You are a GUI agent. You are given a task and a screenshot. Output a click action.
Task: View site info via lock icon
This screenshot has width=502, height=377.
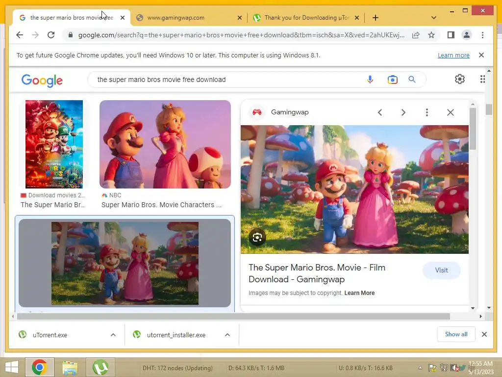(71, 35)
